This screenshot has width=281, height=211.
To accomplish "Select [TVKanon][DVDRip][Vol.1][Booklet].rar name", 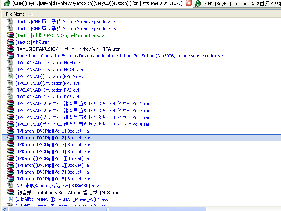I will pyautogui.click(x=53, y=131).
